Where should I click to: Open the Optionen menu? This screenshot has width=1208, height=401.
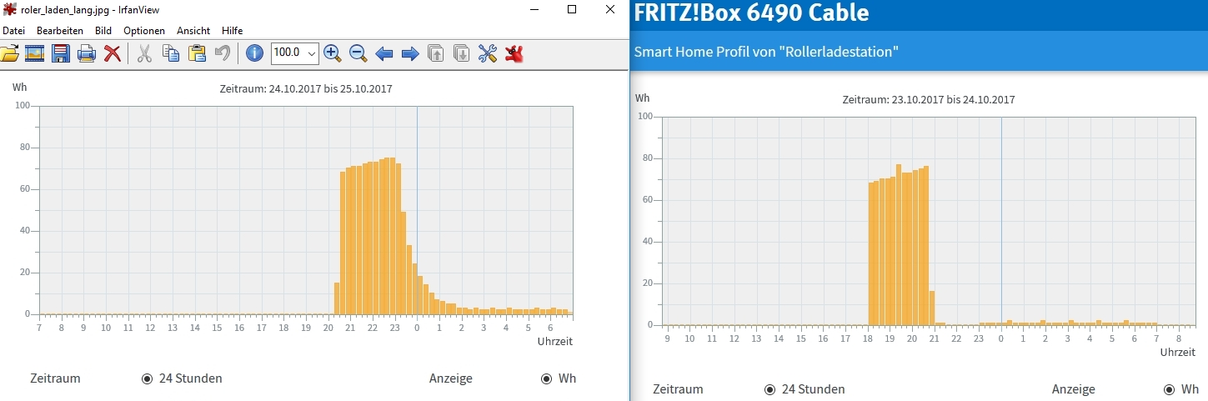click(144, 31)
